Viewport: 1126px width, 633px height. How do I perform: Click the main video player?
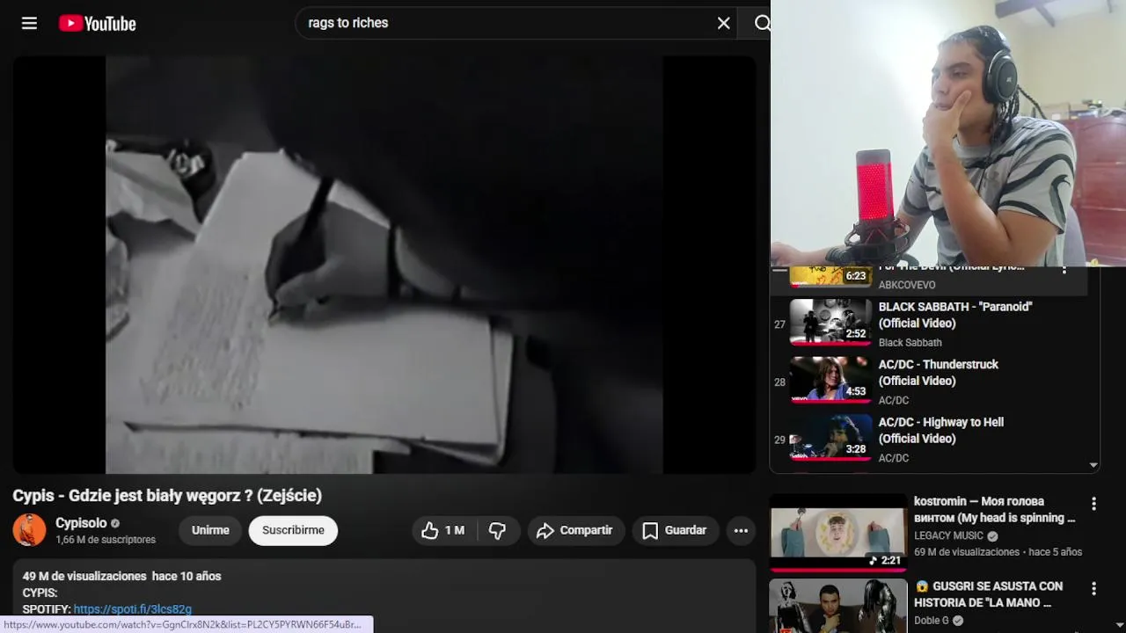[384, 265]
